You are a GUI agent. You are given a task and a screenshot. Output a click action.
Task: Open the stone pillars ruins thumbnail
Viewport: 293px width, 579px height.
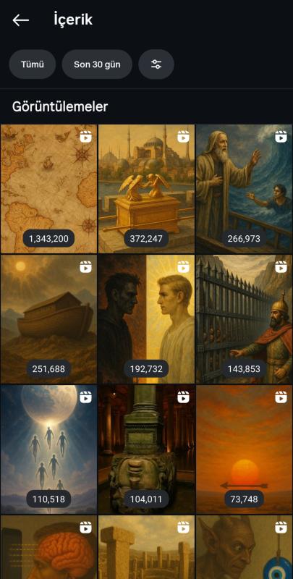(146, 547)
